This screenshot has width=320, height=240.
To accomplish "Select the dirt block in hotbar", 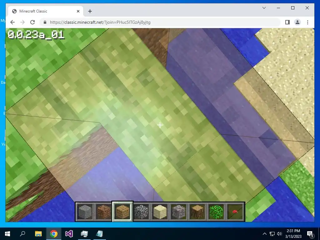I will coord(103,212).
